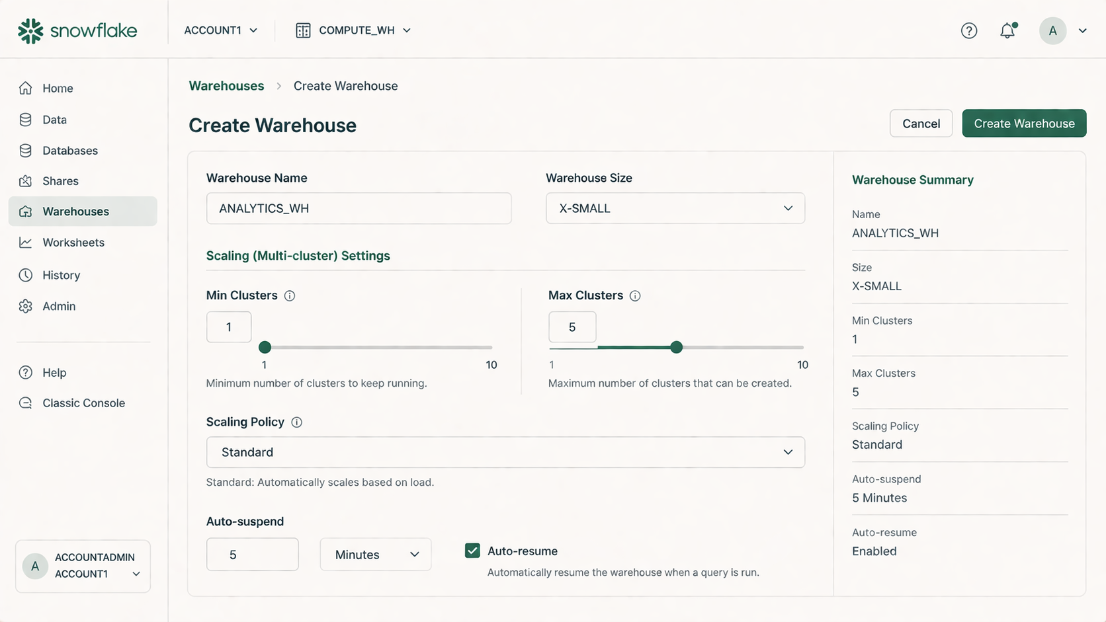Click summary name ANALYTICS_WH
The height and width of the screenshot is (622, 1106).
click(x=895, y=233)
